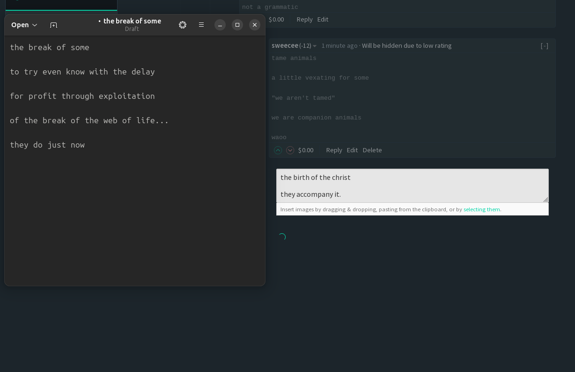Click the line "of the break of the web of life..."

coord(89,120)
